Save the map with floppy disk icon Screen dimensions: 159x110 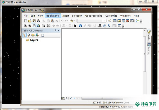coord(34,21)
